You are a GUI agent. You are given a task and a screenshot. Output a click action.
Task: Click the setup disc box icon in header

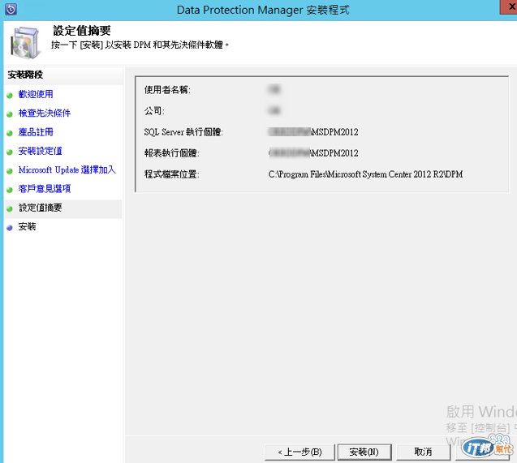click(25, 43)
